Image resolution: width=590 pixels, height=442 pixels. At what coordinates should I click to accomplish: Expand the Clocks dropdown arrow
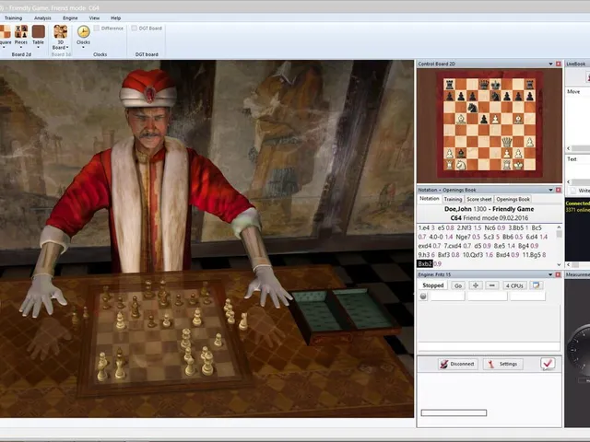83,48
